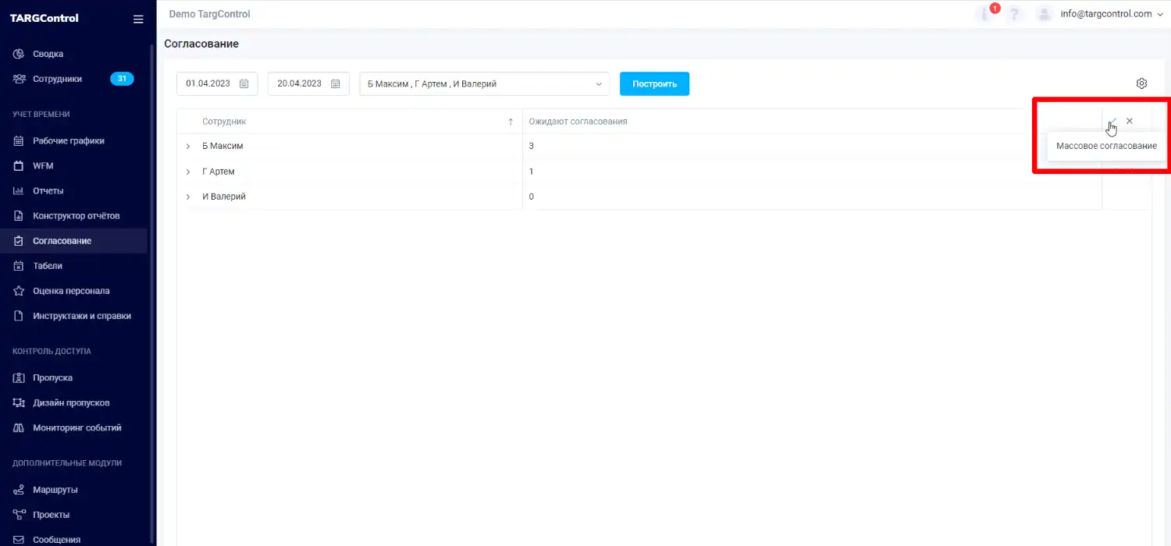1171x546 pixels.
Task: Click Demo TargControl header title
Action: pos(210,14)
